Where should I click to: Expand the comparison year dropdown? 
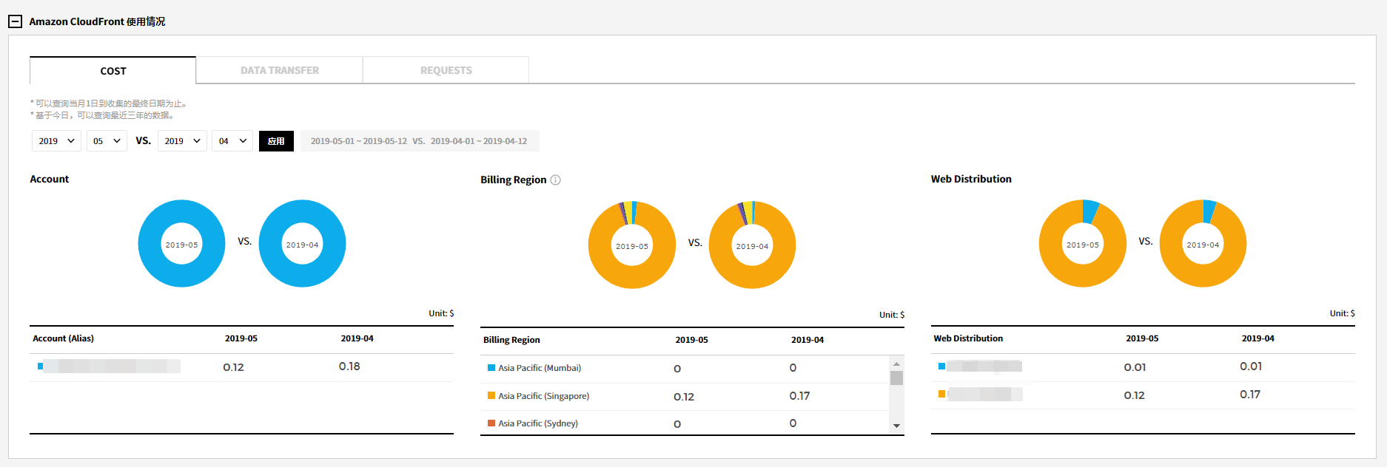[182, 141]
